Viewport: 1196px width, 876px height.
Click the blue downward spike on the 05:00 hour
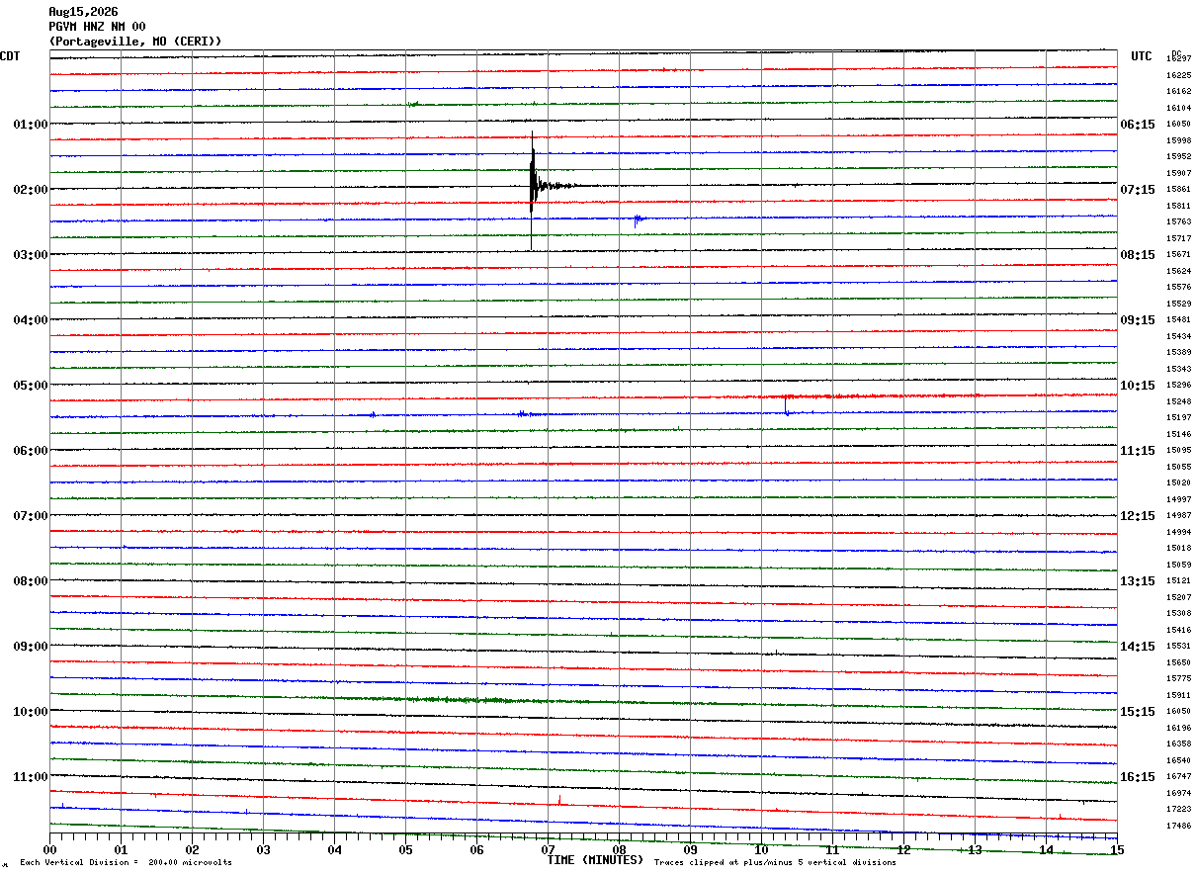click(x=787, y=405)
